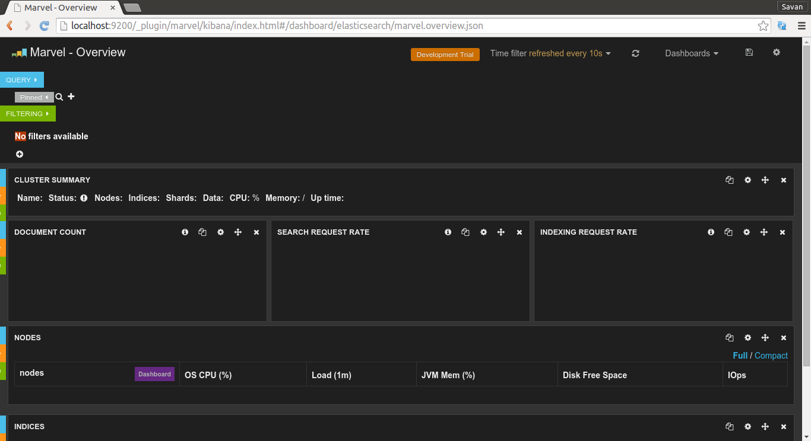Click the extension icon beside bookmark star

point(782,25)
